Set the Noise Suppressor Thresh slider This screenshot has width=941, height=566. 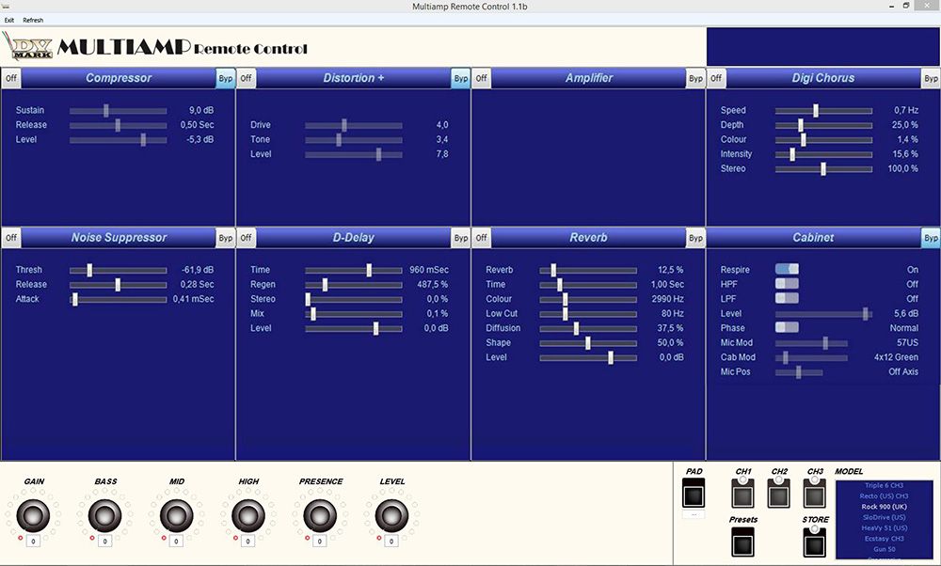pos(119,270)
